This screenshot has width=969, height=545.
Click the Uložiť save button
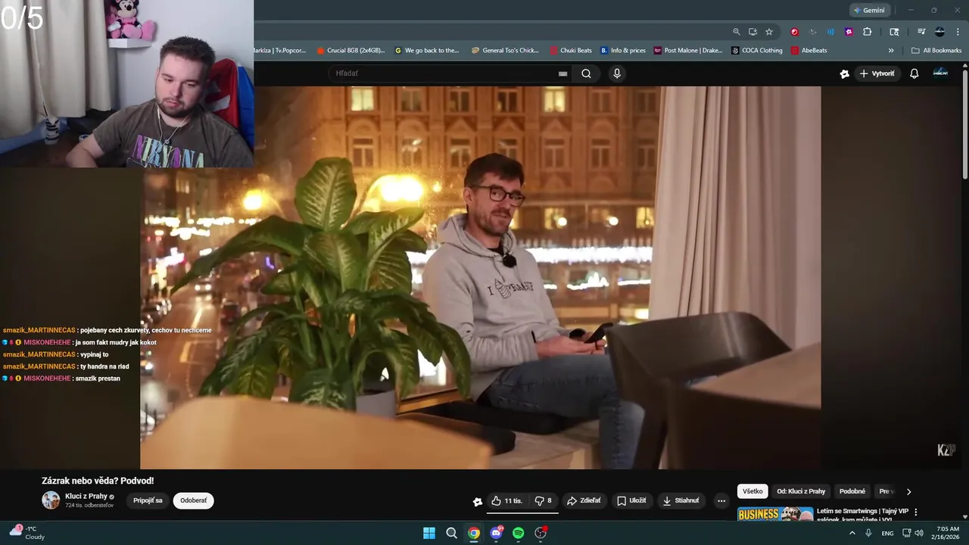(x=631, y=500)
